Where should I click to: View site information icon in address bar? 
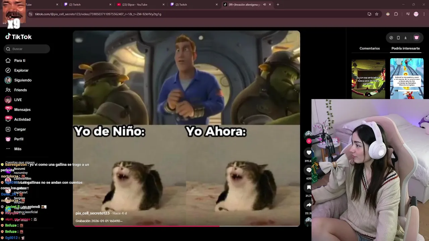pos(30,14)
